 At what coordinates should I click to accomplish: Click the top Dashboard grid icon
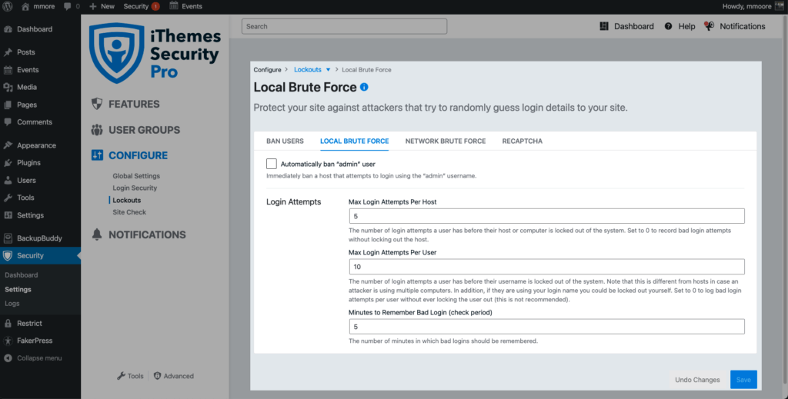click(604, 26)
